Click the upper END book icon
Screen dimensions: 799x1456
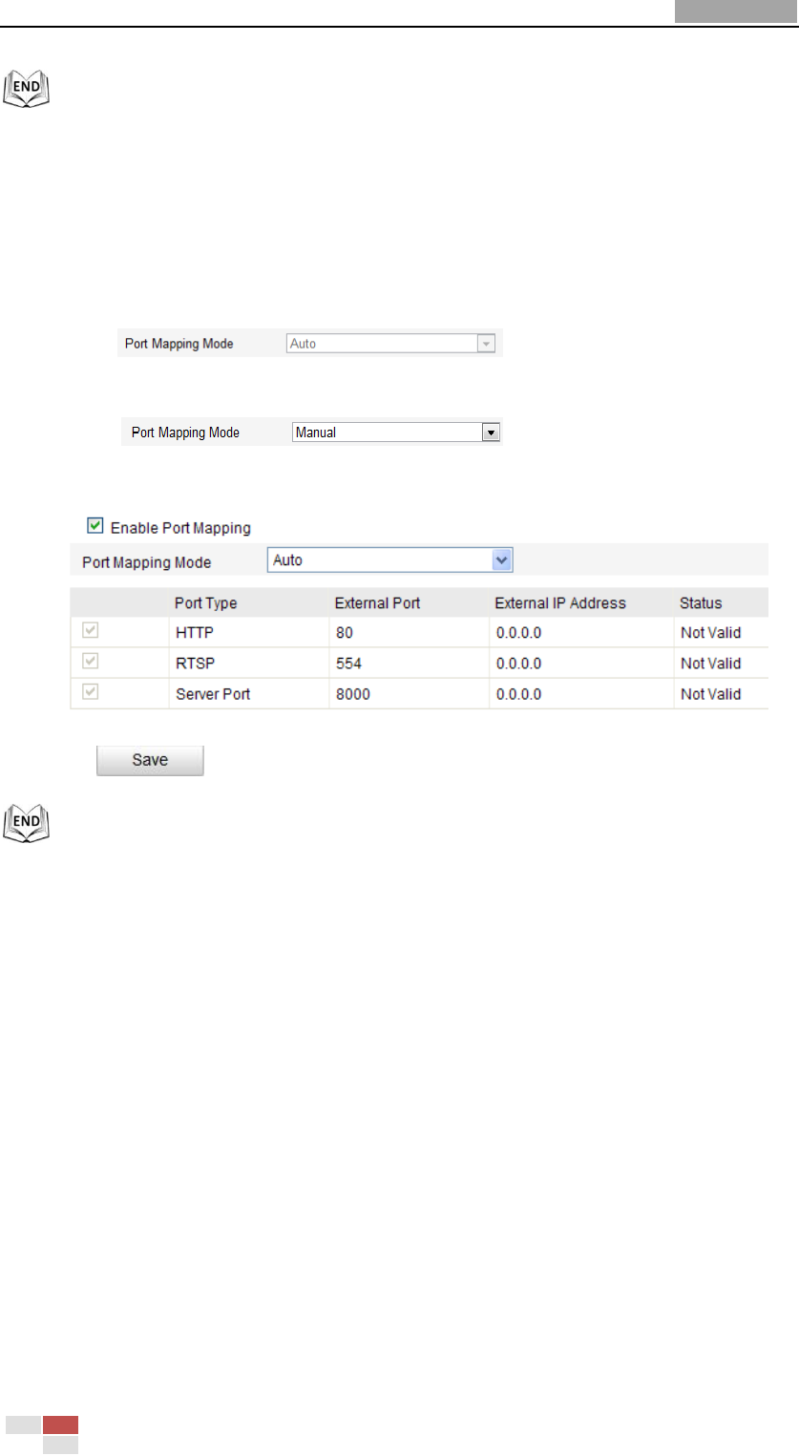click(30, 91)
